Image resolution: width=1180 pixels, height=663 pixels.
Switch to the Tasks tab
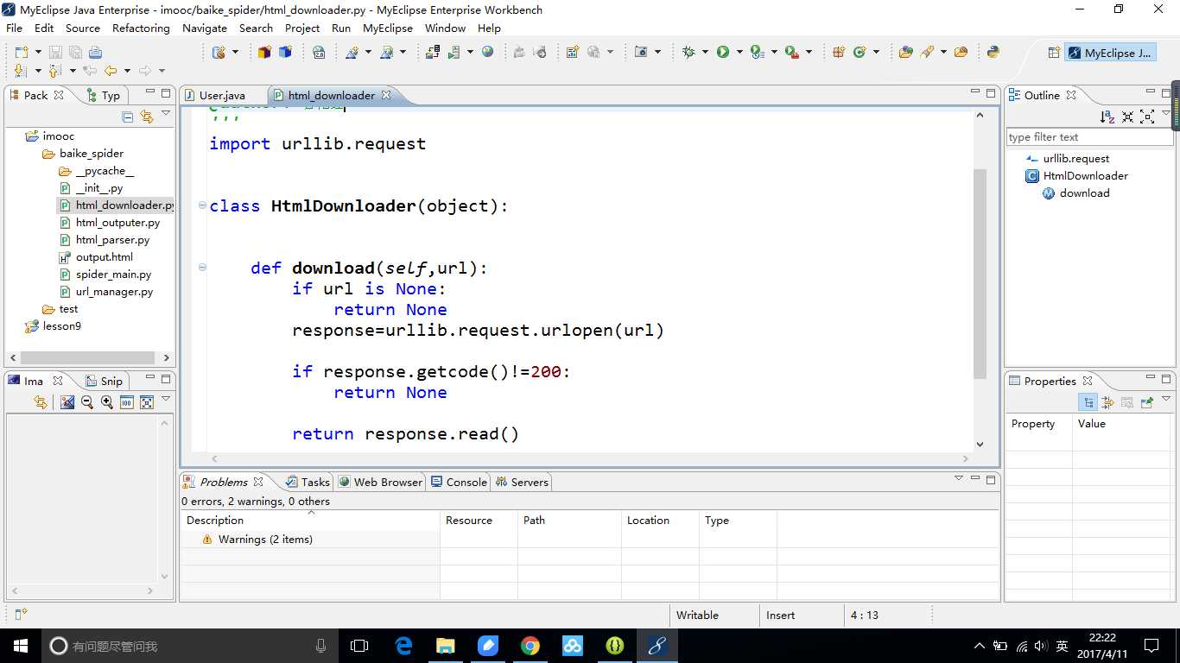(x=307, y=482)
